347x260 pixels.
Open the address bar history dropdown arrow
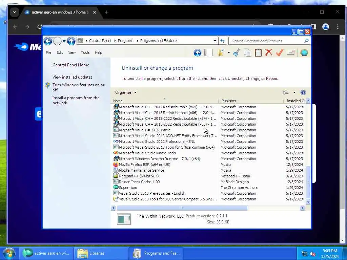pyautogui.click(x=215, y=41)
